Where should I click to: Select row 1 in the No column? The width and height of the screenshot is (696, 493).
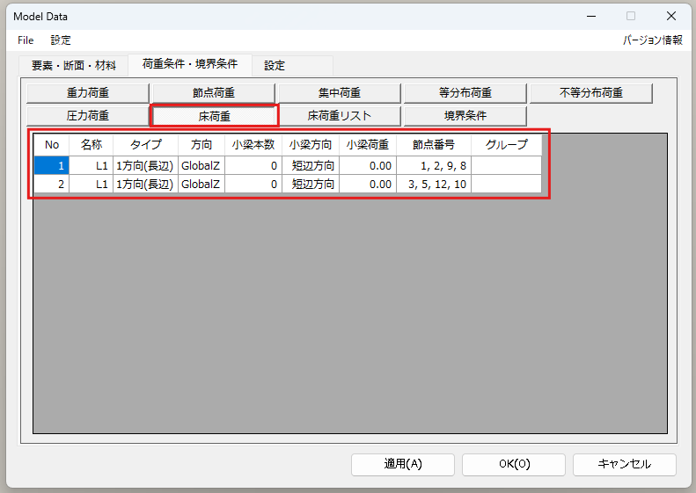click(52, 166)
